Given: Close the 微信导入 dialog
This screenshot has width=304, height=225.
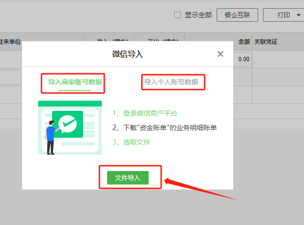Looking at the screenshot, I should tap(221, 54).
